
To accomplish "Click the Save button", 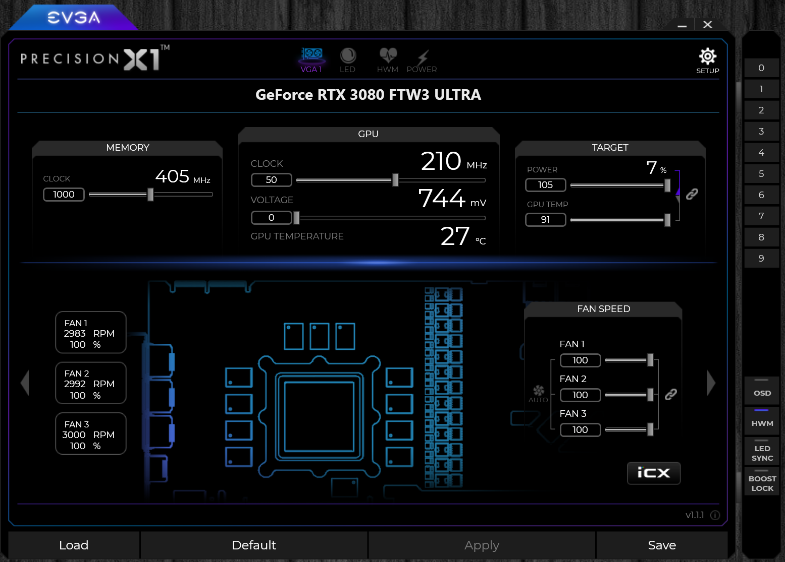I will click(x=662, y=545).
